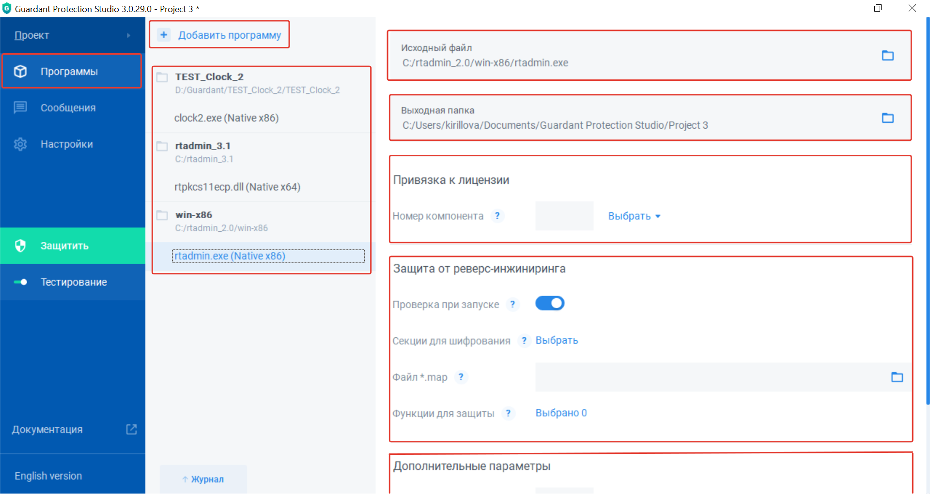Click the help icon next to Номер компонента

497,216
